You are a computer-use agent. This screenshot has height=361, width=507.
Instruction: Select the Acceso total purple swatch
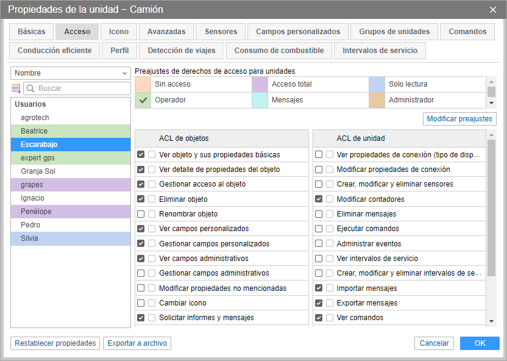pyautogui.click(x=260, y=84)
